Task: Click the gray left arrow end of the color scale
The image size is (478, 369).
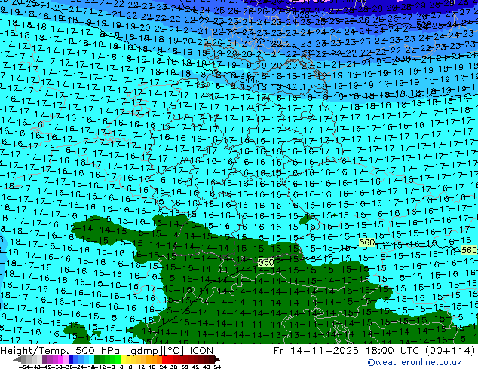Action: [17, 359]
